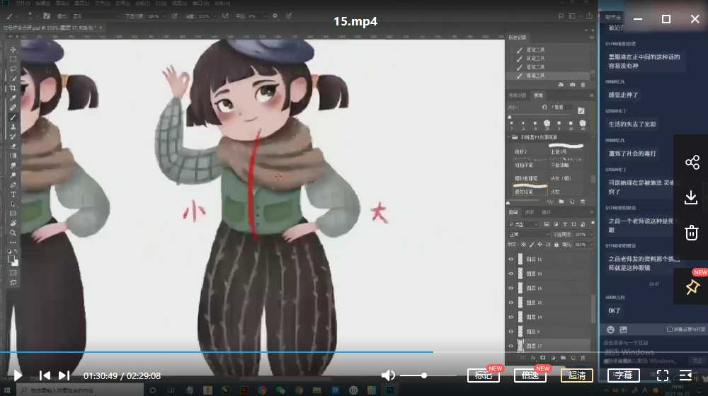Hide layer 11 with eye icon
Image resolution: width=708 pixels, height=396 pixels.
(x=510, y=260)
